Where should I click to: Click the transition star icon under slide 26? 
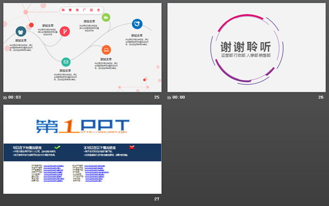pos(170,97)
